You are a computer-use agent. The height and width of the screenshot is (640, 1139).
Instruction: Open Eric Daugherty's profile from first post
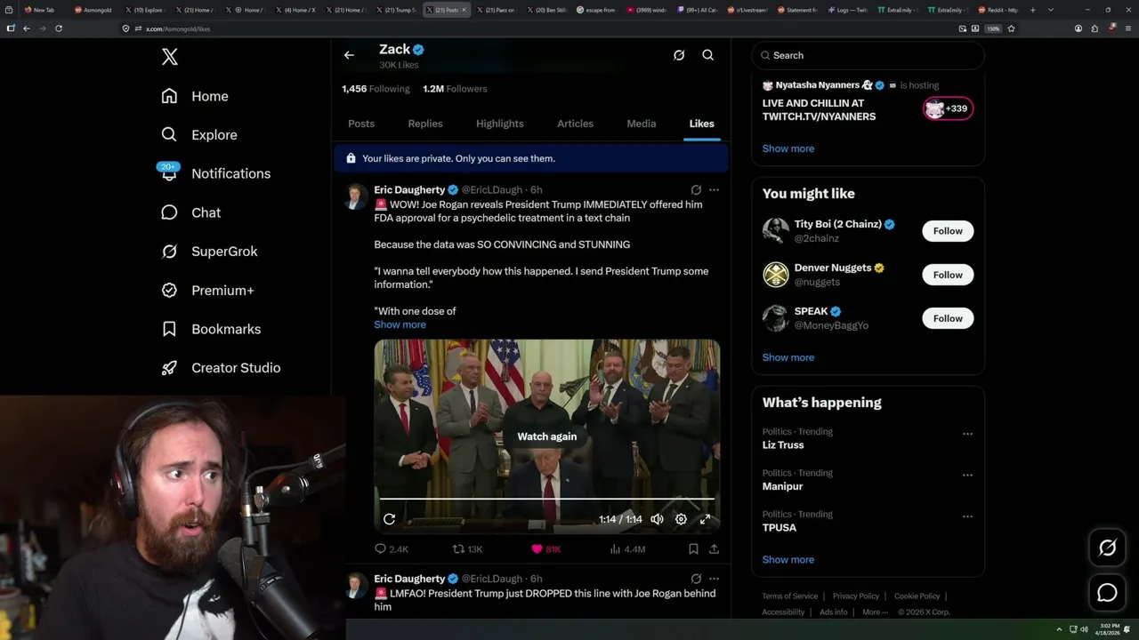[x=409, y=190]
